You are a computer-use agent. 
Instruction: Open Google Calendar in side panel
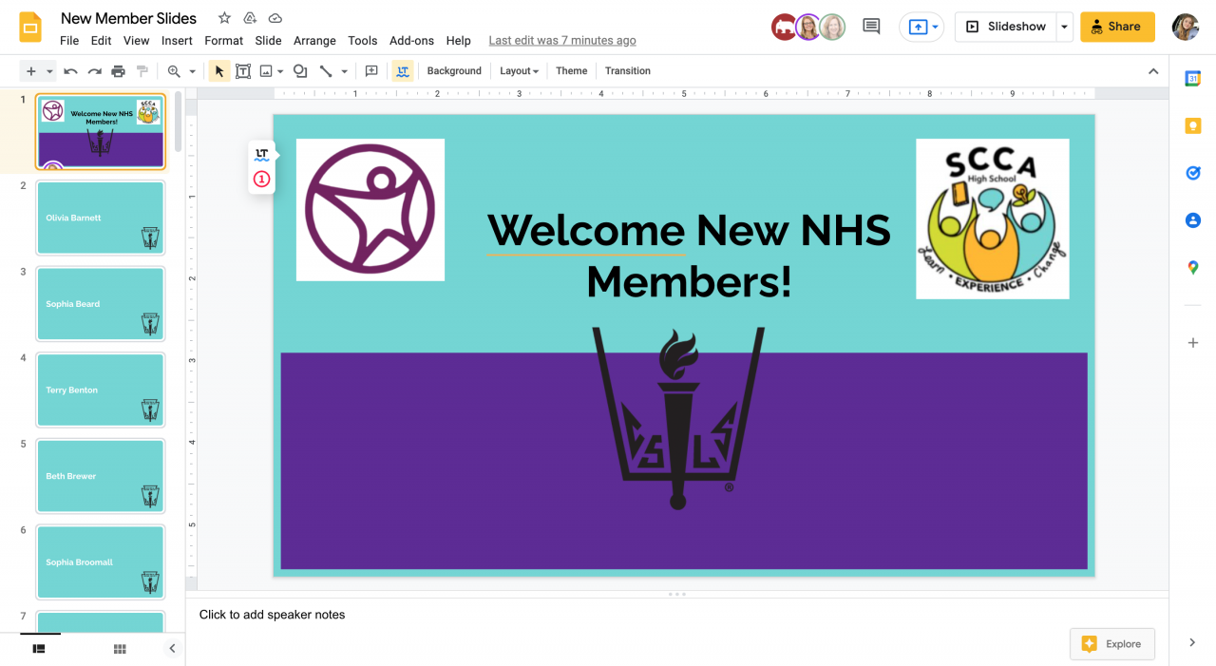pyautogui.click(x=1193, y=79)
